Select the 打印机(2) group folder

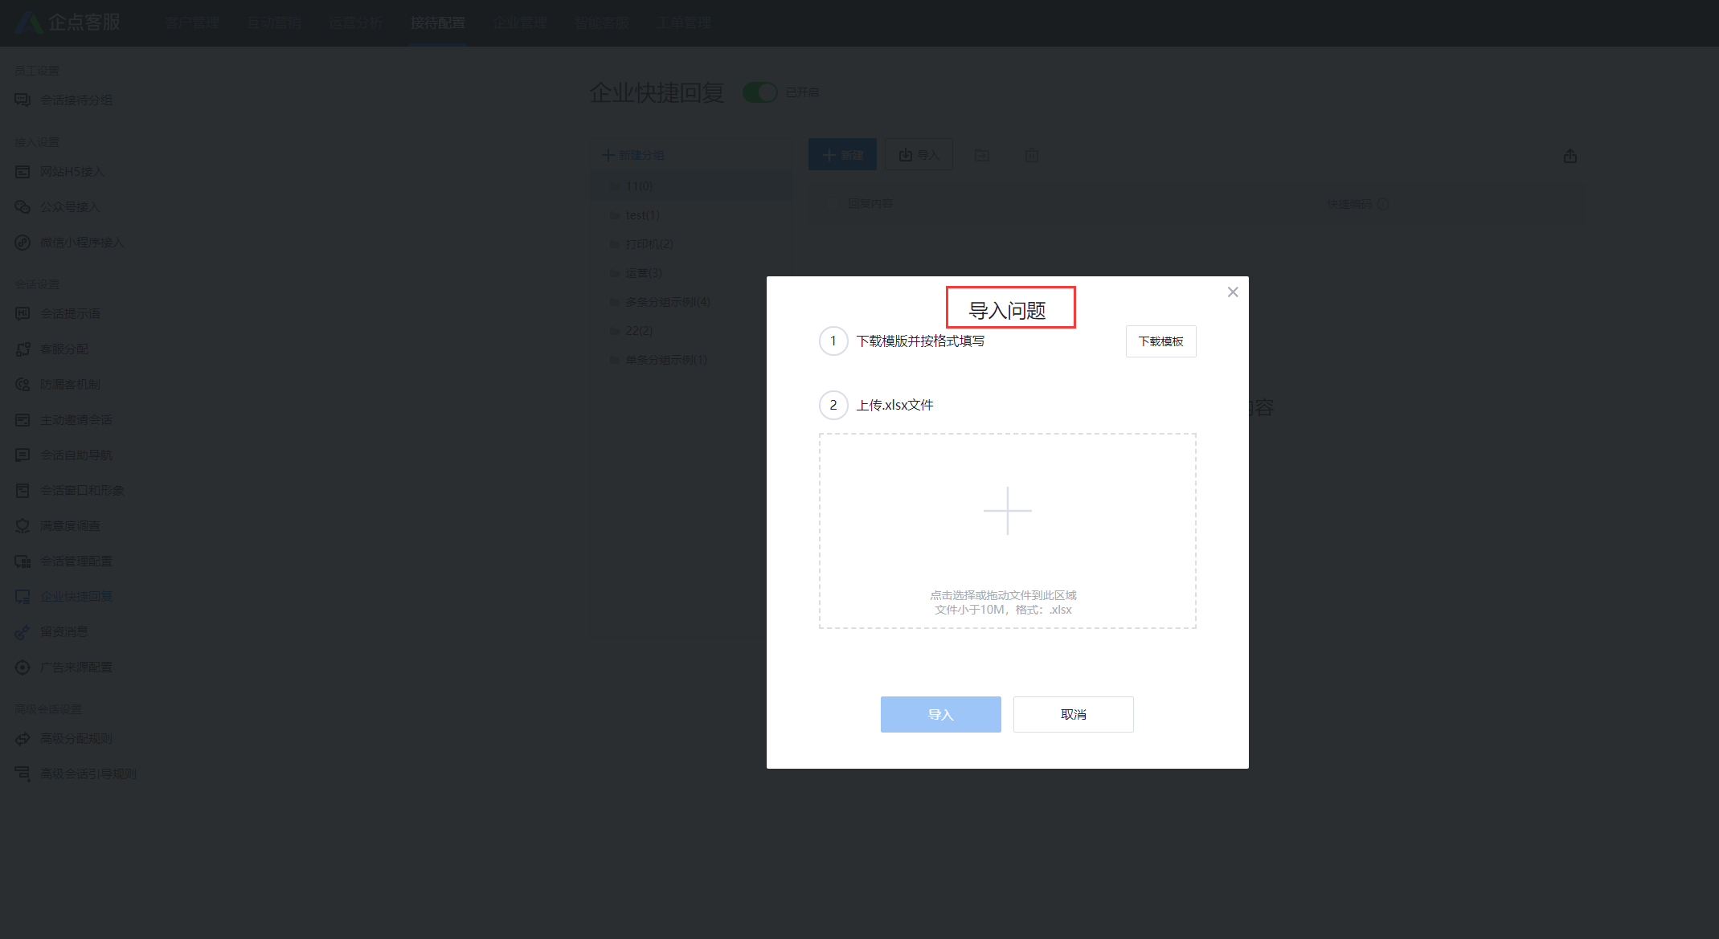691,244
